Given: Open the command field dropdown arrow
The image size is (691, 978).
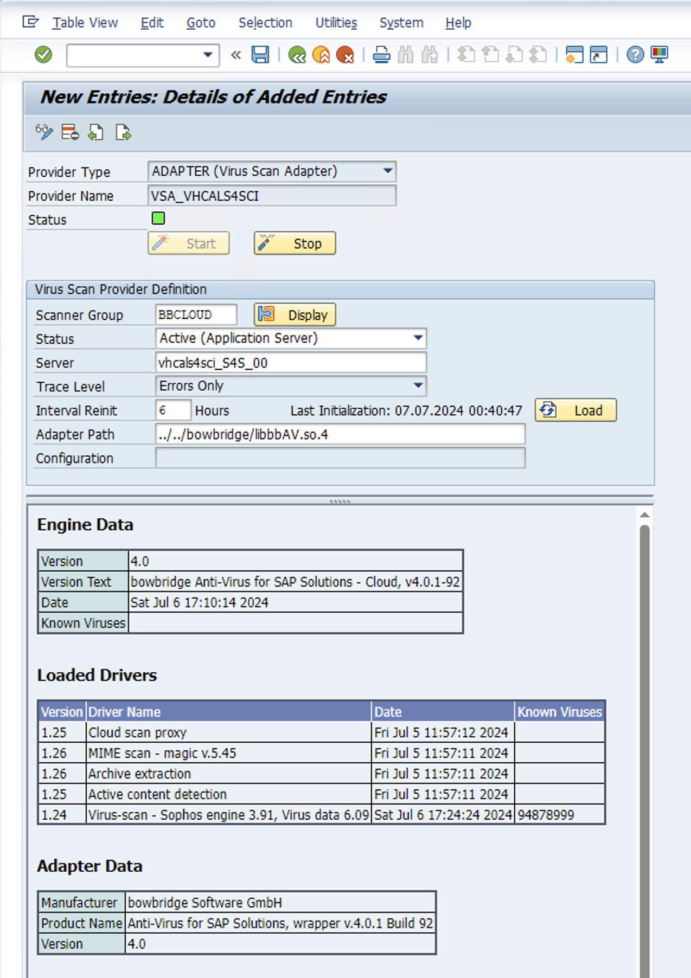Looking at the screenshot, I should point(207,55).
